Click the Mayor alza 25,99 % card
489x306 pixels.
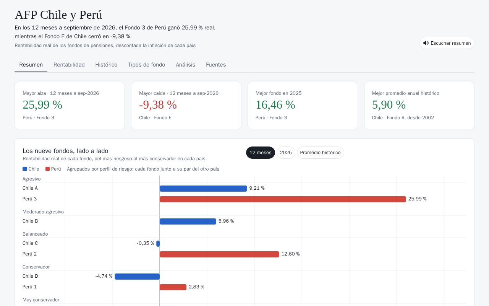coord(70,106)
